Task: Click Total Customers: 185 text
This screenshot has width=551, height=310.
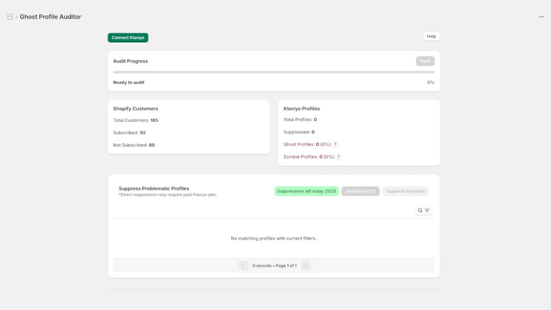Action: point(136,120)
